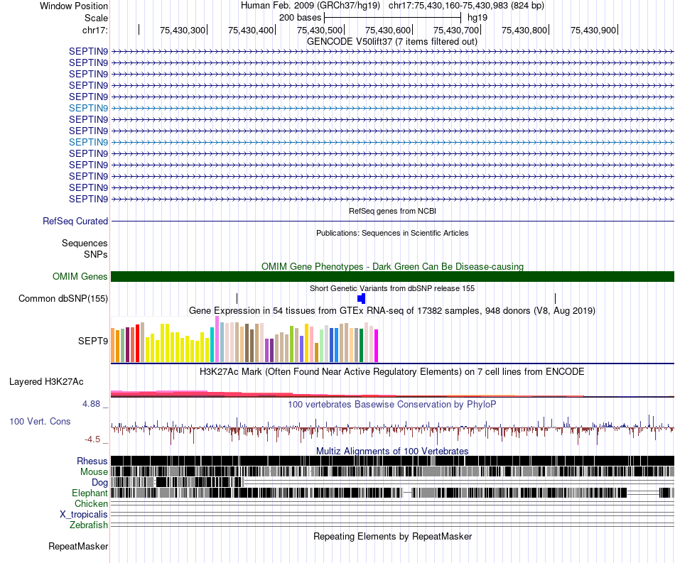Click the SNPs track label

tap(96, 255)
